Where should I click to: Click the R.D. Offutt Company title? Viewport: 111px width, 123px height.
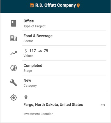[x=56, y=5]
